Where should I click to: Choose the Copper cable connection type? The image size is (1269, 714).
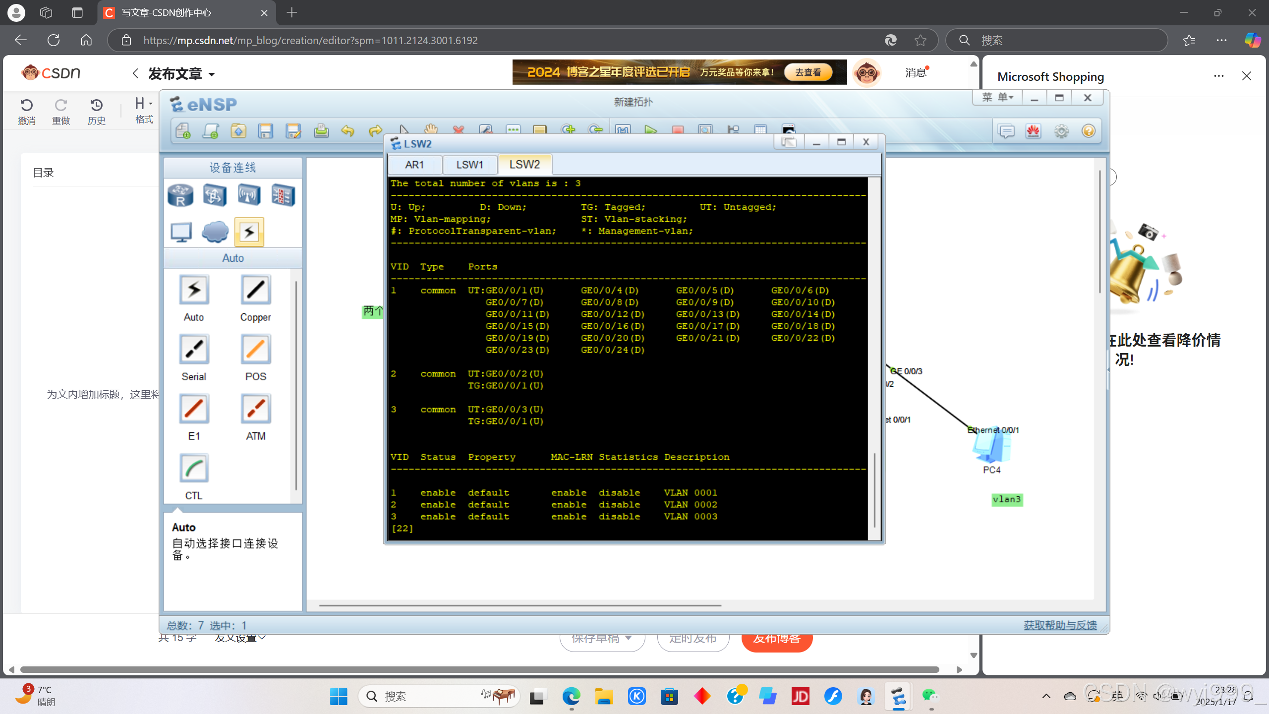[255, 290]
